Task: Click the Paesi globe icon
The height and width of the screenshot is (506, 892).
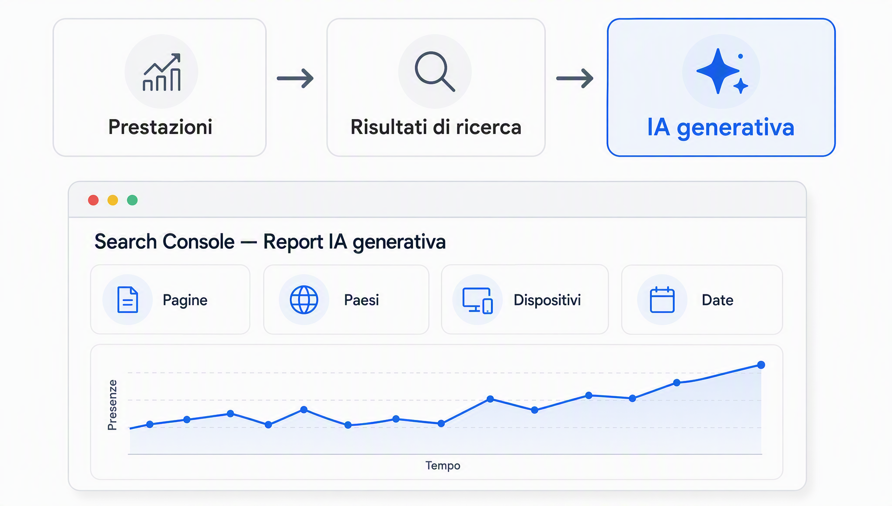Action: 304,300
